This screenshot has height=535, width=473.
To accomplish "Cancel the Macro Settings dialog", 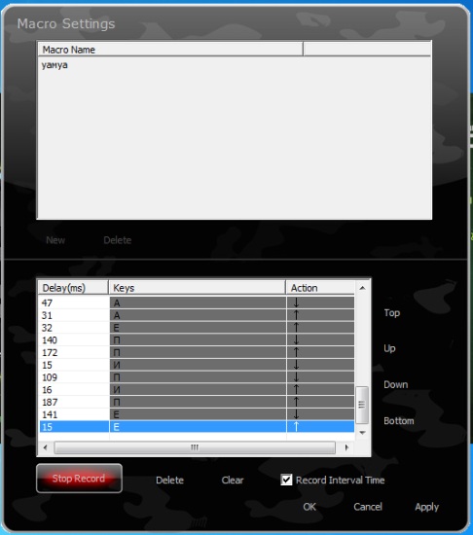I will coord(368,507).
